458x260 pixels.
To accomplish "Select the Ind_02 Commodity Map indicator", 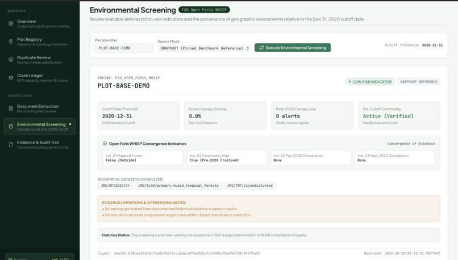I will tap(227, 158).
